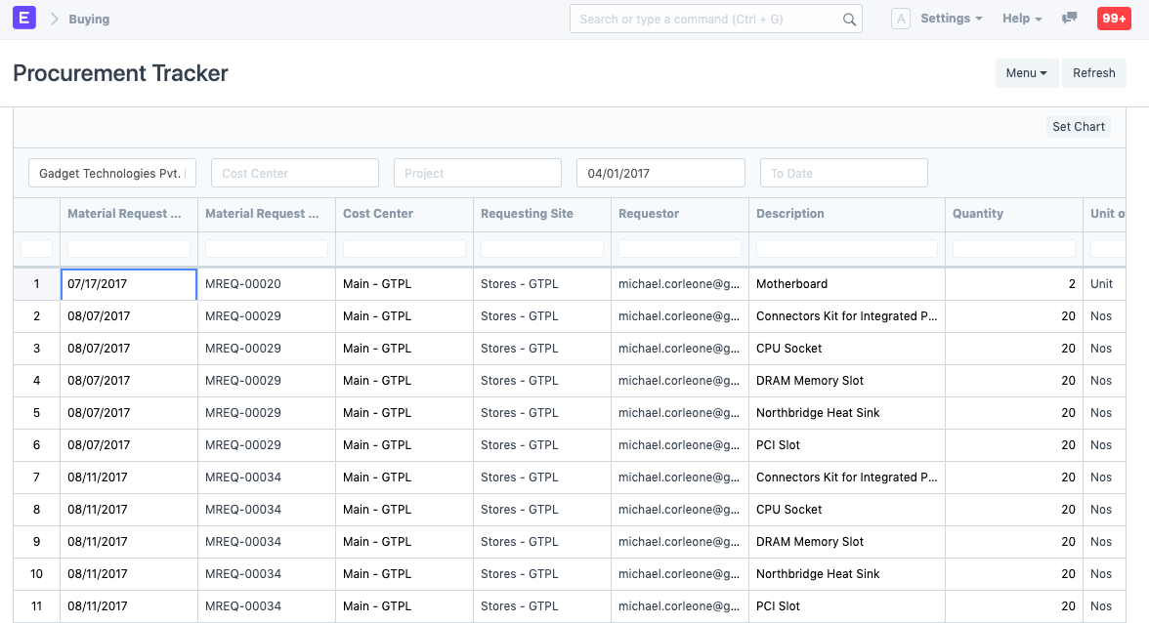1149x623 pixels.
Task: Open the Cost Center filter selector
Action: [x=294, y=172]
